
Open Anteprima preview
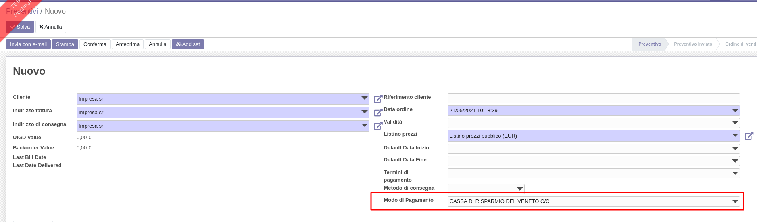coord(127,44)
